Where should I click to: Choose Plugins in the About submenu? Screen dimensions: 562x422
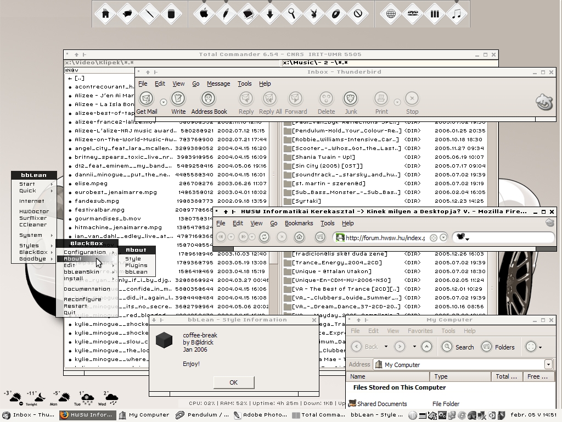(136, 265)
